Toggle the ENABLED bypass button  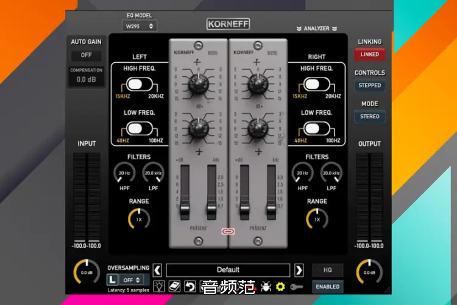click(328, 287)
